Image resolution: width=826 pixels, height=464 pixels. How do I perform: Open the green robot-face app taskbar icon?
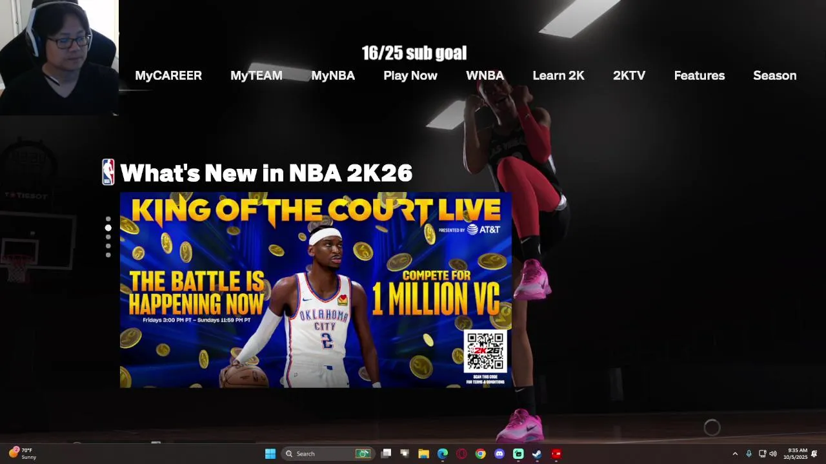click(x=518, y=454)
